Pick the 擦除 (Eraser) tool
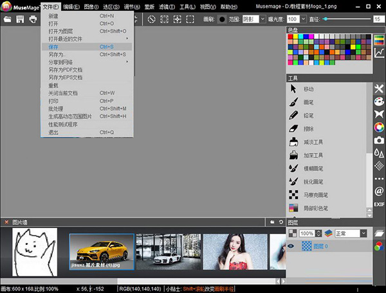The width and height of the screenshot is (386, 293). pyautogui.click(x=308, y=129)
